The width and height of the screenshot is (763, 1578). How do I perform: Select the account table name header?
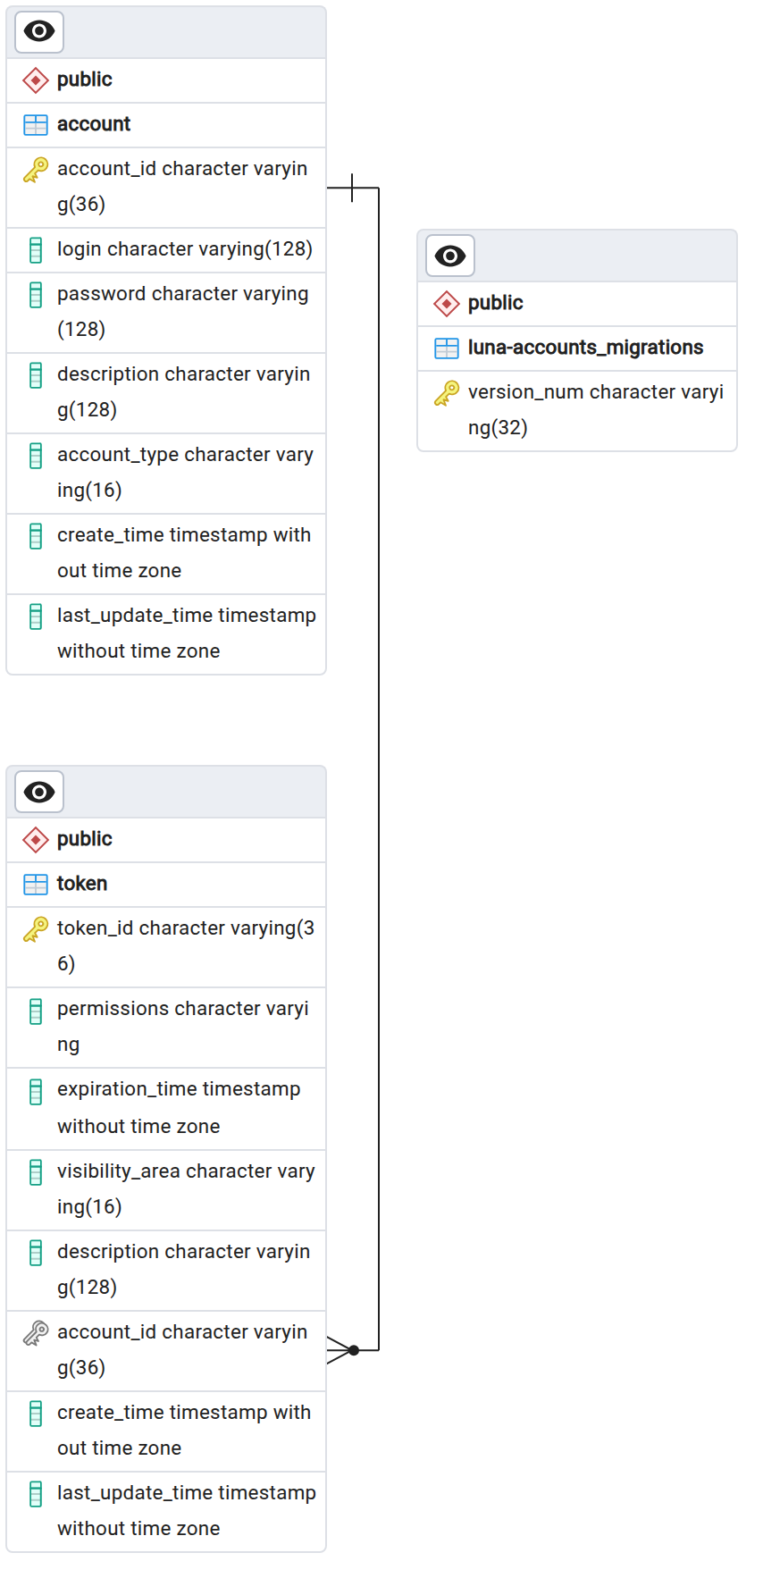coord(94,124)
